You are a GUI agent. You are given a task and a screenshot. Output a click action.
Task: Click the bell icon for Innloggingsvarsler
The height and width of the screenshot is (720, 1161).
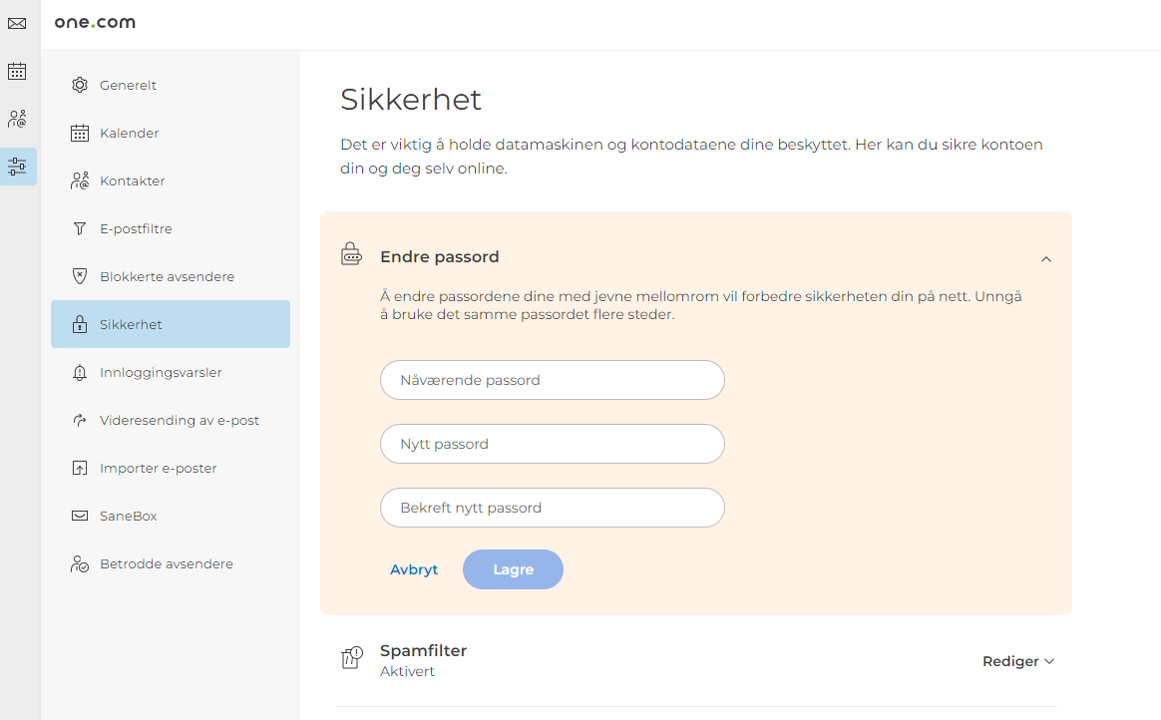coord(79,372)
